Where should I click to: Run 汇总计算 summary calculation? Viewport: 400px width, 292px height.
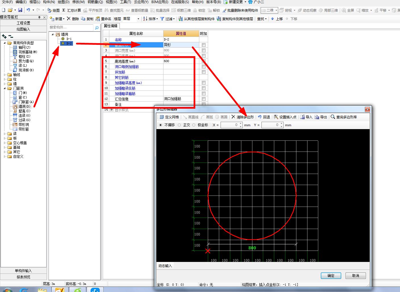click(72, 10)
